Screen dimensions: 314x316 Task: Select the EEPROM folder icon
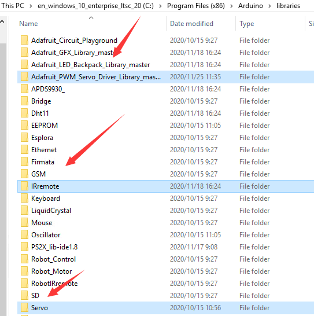[x=24, y=126]
